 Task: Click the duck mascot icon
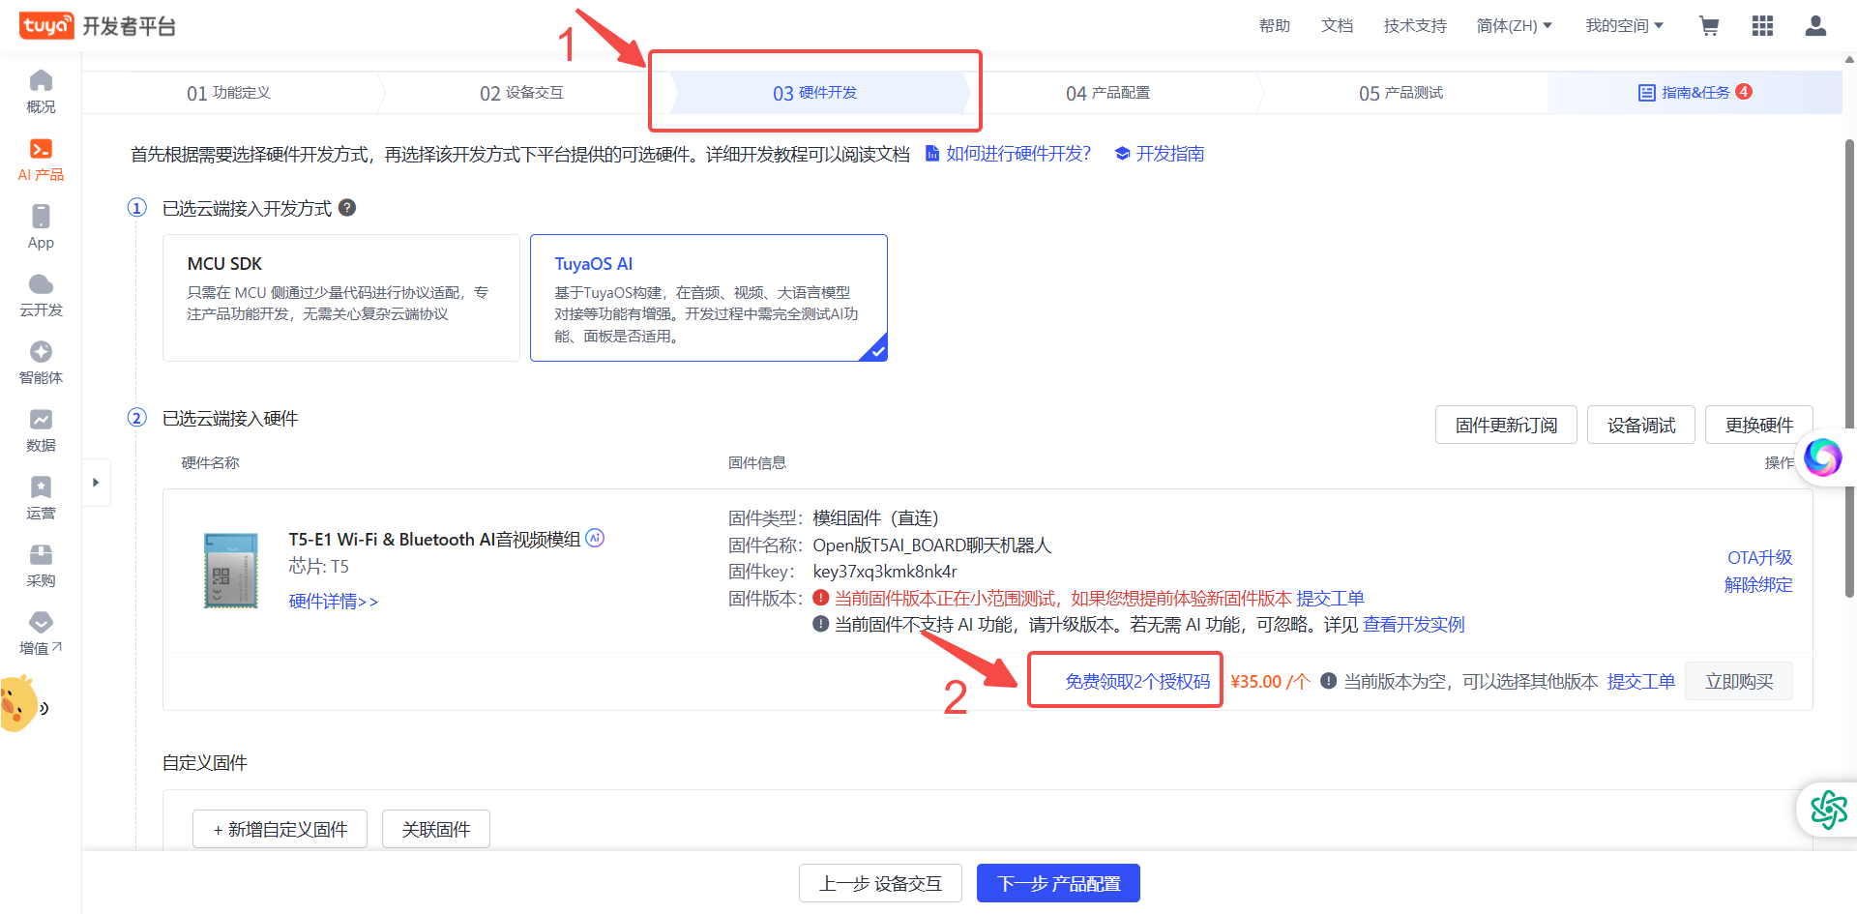click(x=17, y=704)
